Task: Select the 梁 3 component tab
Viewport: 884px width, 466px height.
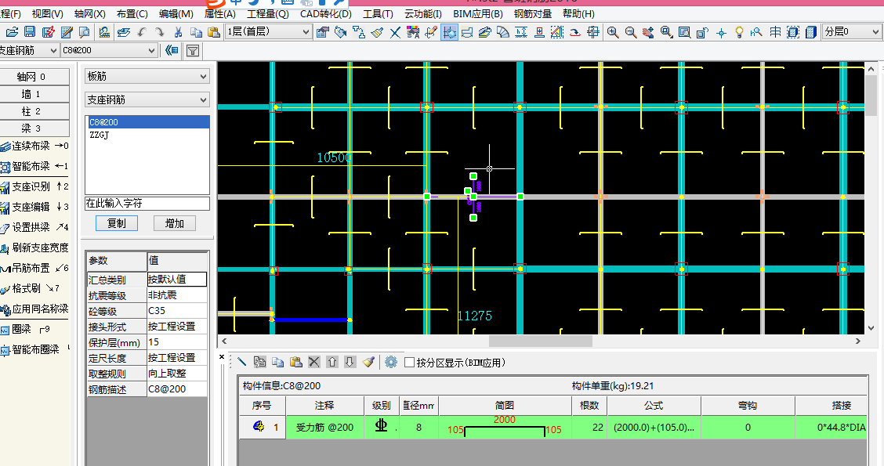Action: (34, 128)
